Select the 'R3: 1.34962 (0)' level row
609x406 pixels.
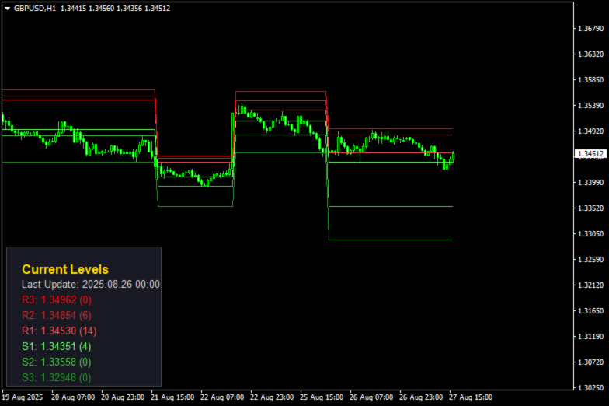click(57, 300)
